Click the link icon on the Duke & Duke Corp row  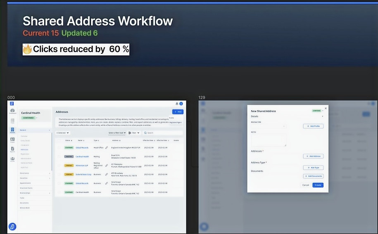click(107, 174)
